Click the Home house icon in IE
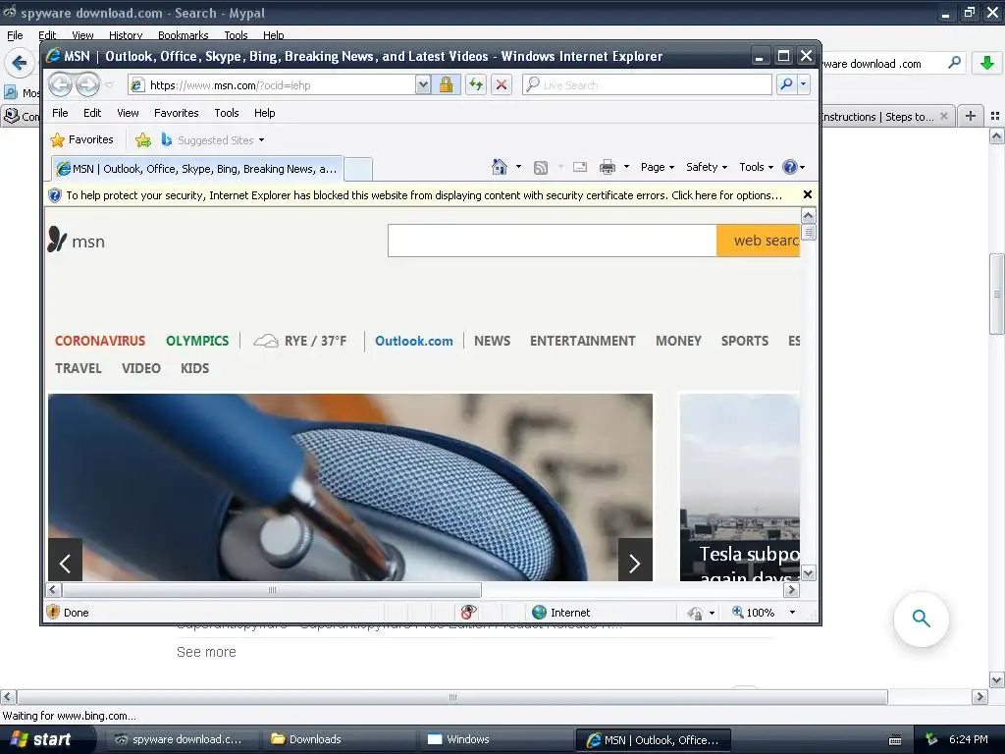Screen dimensions: 1005x754 pyautogui.click(x=500, y=167)
